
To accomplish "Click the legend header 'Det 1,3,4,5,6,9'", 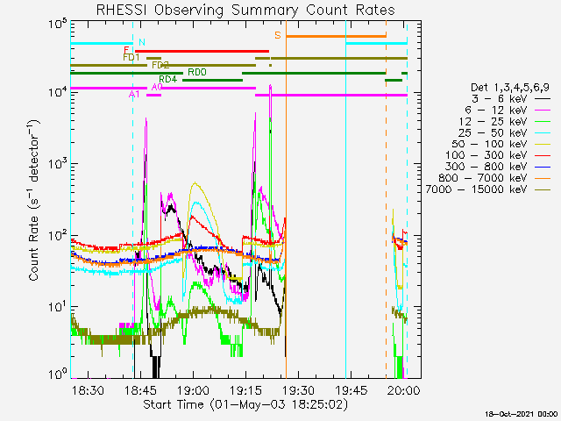I will [x=510, y=87].
